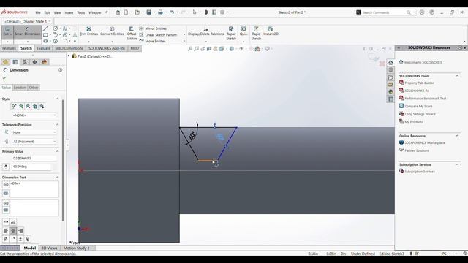468x263 pixels.
Task: Click the Smart Dimension tool
Action: [x=28, y=32]
